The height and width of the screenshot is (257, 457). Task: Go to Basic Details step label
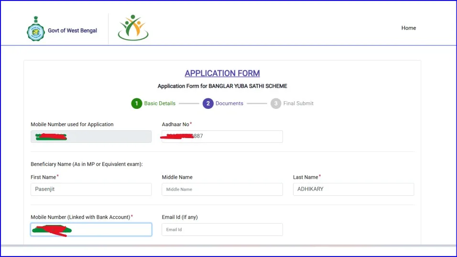pyautogui.click(x=160, y=104)
